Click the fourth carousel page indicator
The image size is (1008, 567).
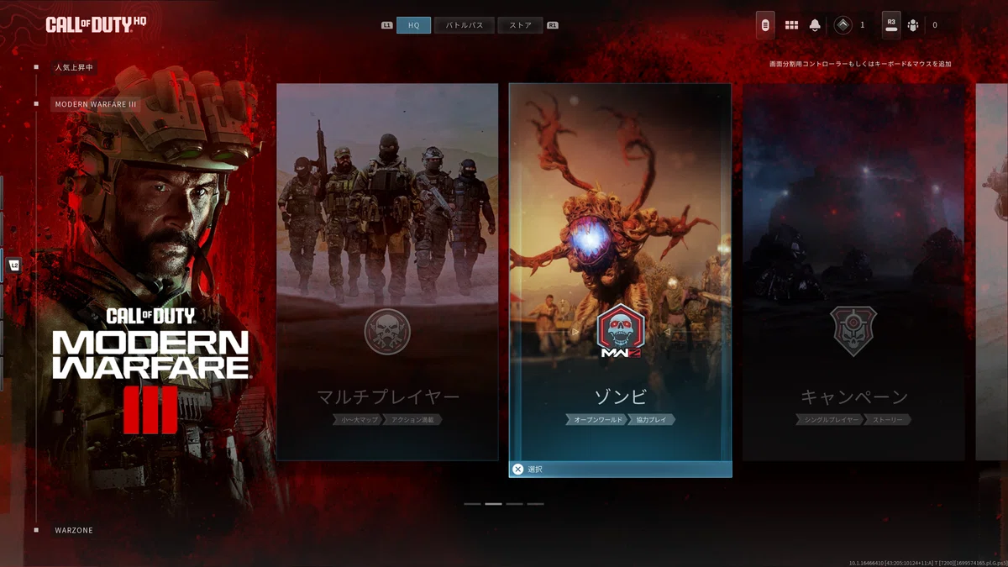coord(535,504)
